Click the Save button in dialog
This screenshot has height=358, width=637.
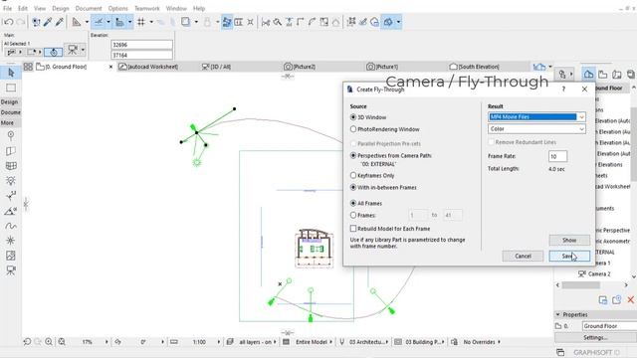[569, 256]
